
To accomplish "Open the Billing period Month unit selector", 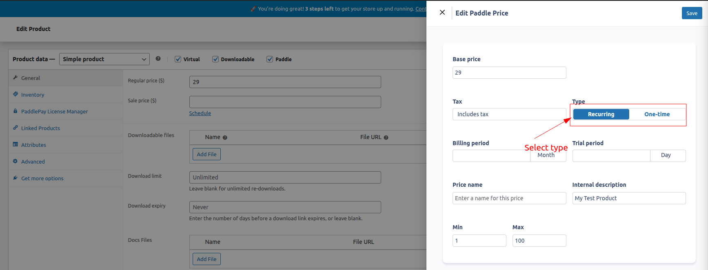I will (548, 156).
